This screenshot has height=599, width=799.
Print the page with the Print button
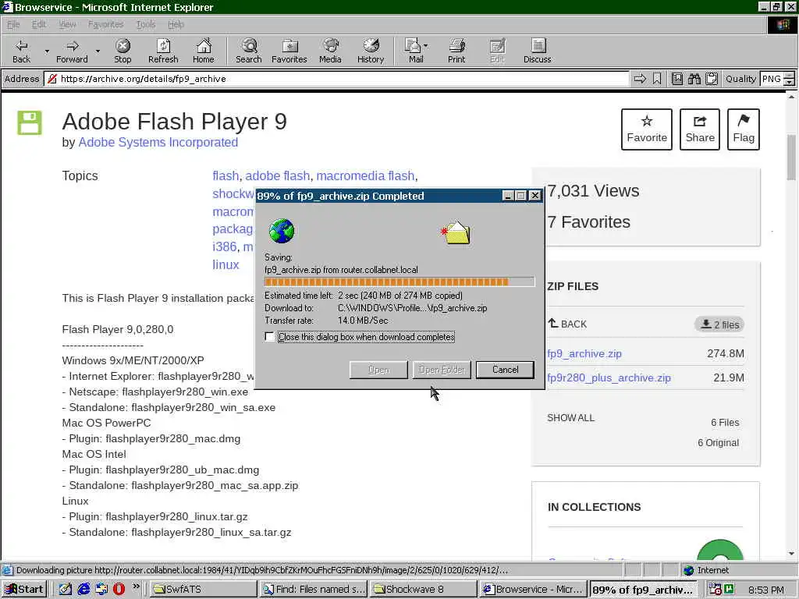pyautogui.click(x=456, y=51)
